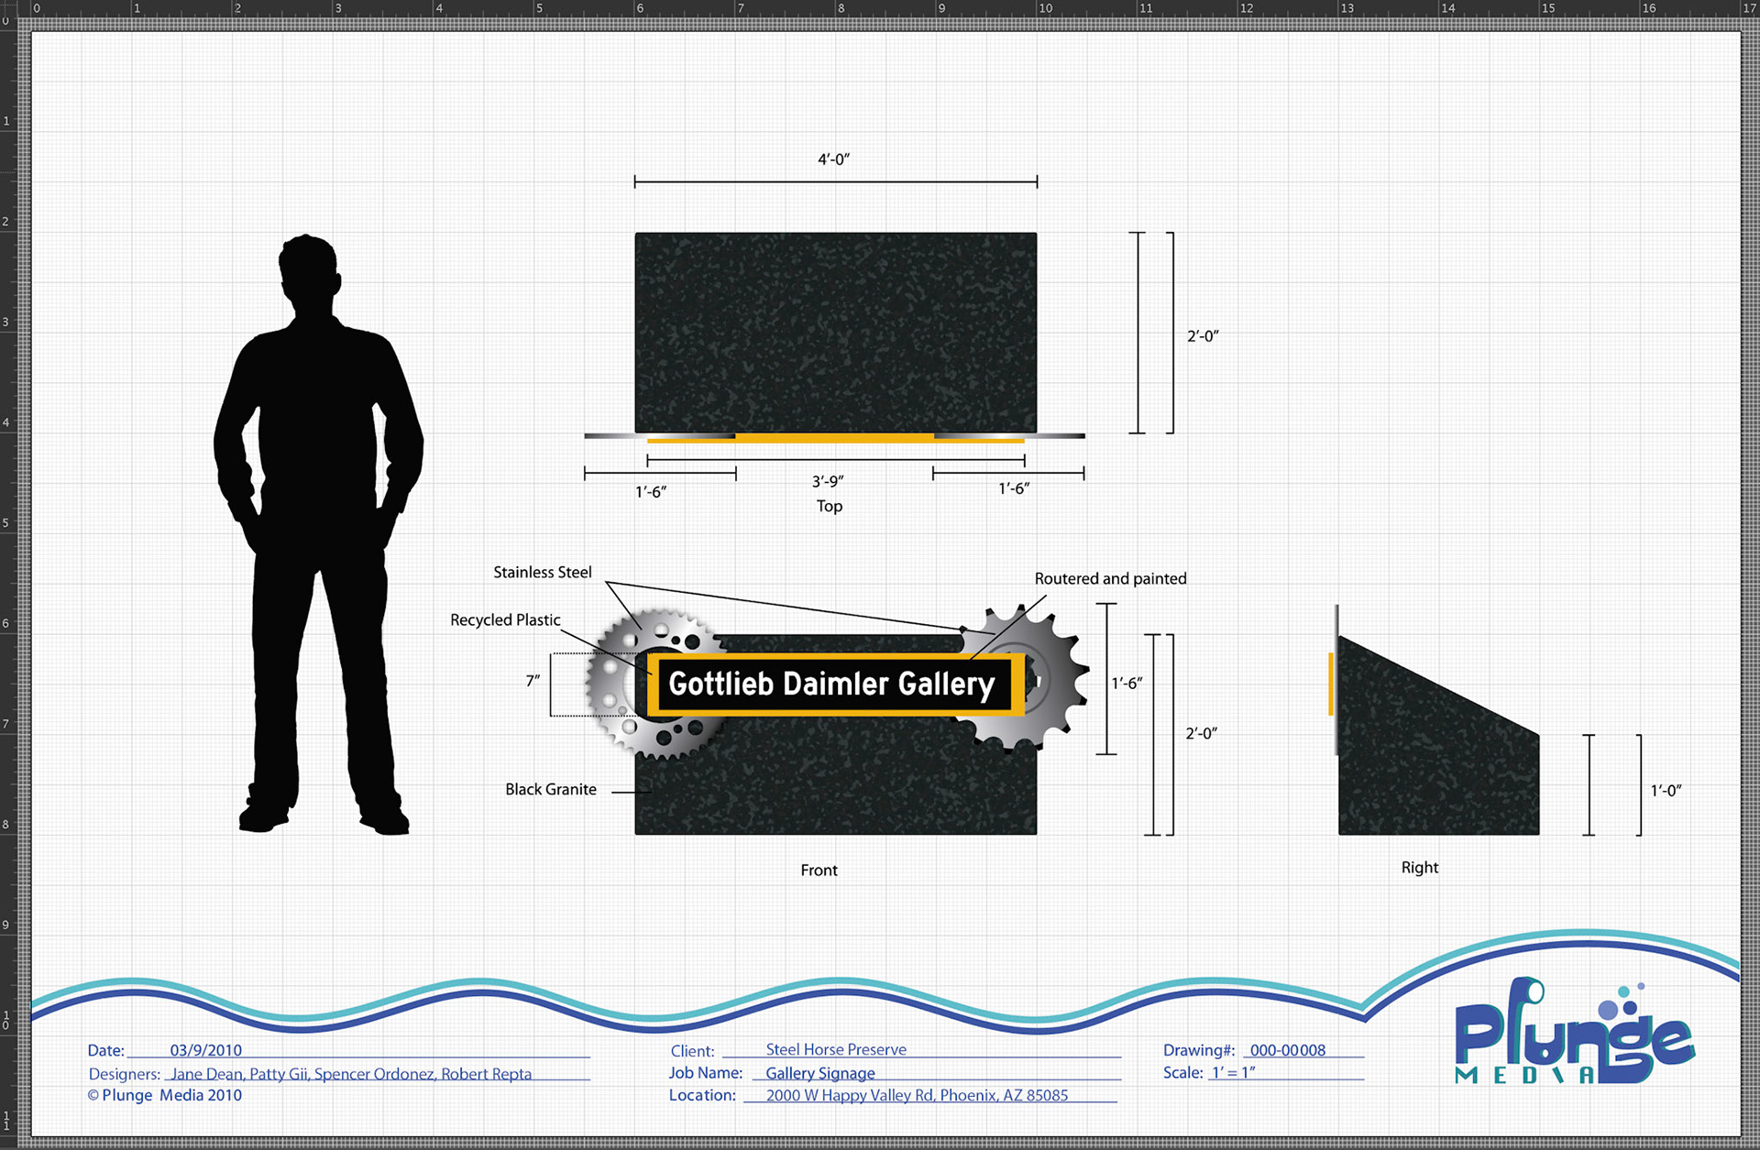The width and height of the screenshot is (1760, 1150).
Task: Select the yellow sign strip in Top view
Action: 836,440
